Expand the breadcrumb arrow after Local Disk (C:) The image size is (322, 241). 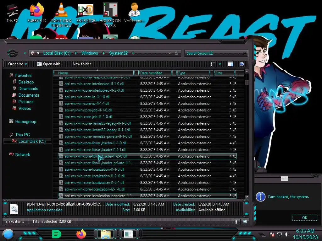click(76, 53)
